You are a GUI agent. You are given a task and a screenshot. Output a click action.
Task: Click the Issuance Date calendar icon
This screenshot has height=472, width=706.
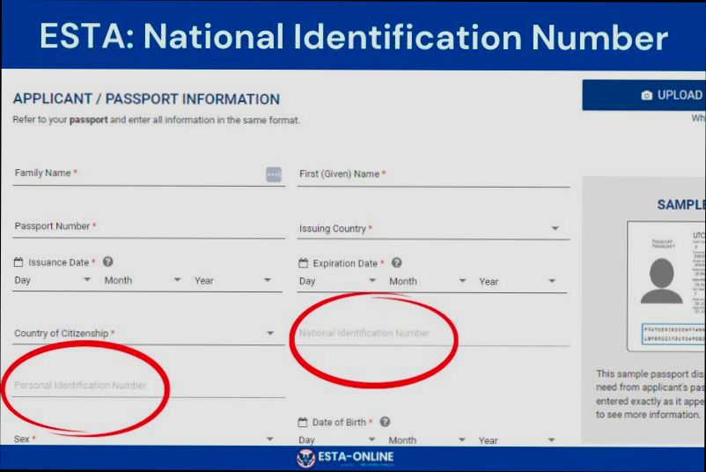click(18, 262)
